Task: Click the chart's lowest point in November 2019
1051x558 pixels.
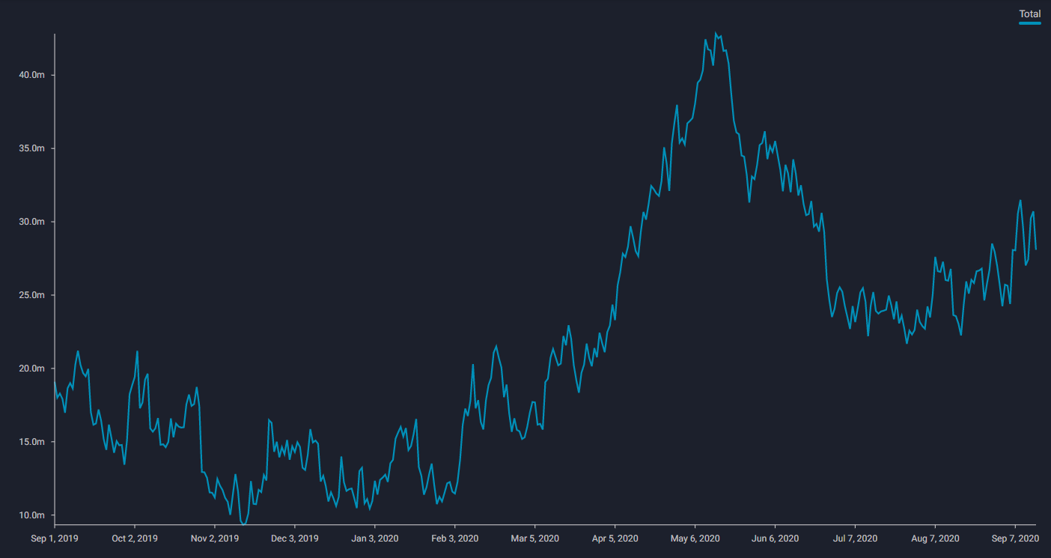Action: coord(243,524)
